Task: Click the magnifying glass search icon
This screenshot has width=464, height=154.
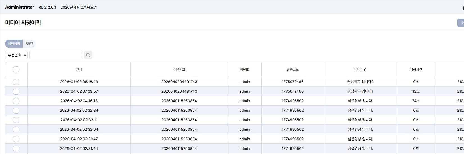Action: (88, 55)
